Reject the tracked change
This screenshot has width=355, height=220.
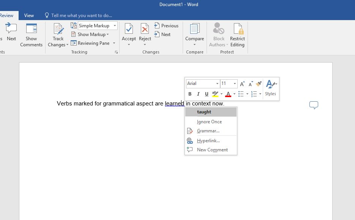click(x=145, y=32)
